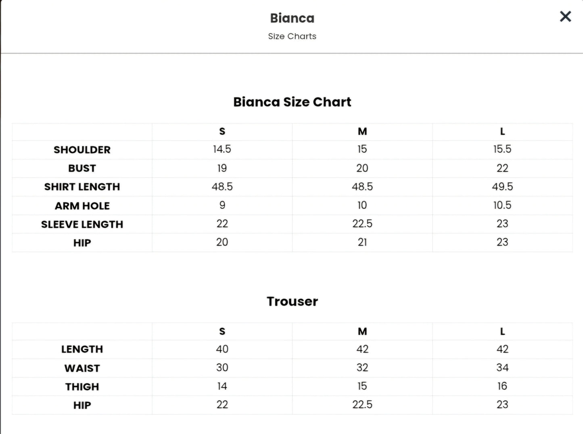Select the LENGTH row label in Trouser table

click(82, 349)
